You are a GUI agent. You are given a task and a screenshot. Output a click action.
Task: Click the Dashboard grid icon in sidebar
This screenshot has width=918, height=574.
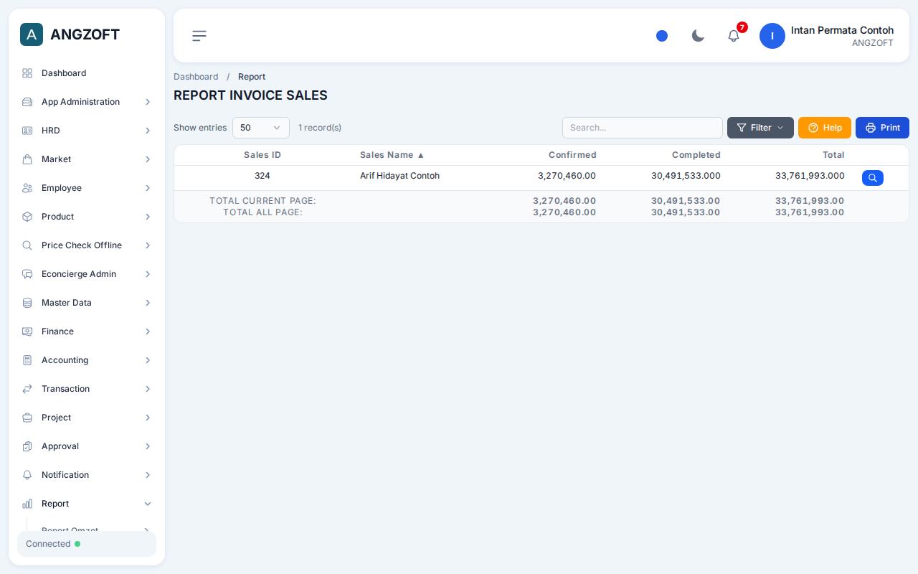[27, 73]
